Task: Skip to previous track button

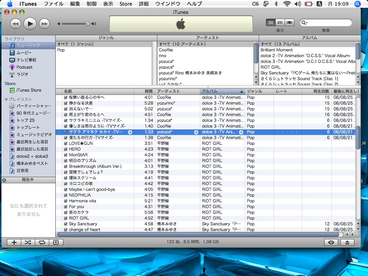Action: 16,24
